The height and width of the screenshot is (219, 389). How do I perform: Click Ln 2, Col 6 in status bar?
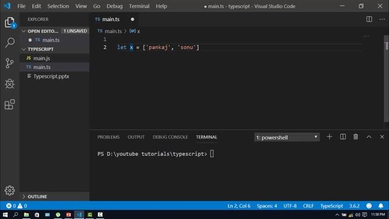click(239, 206)
